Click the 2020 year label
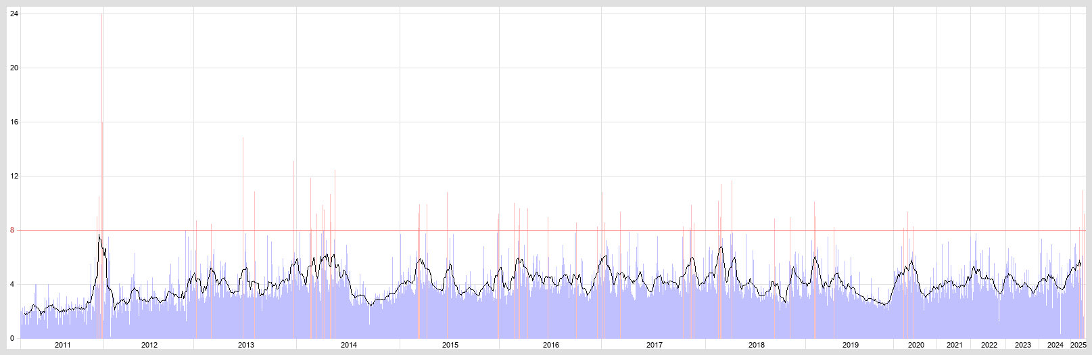Viewport: 1092px width, 355px height. pos(916,345)
